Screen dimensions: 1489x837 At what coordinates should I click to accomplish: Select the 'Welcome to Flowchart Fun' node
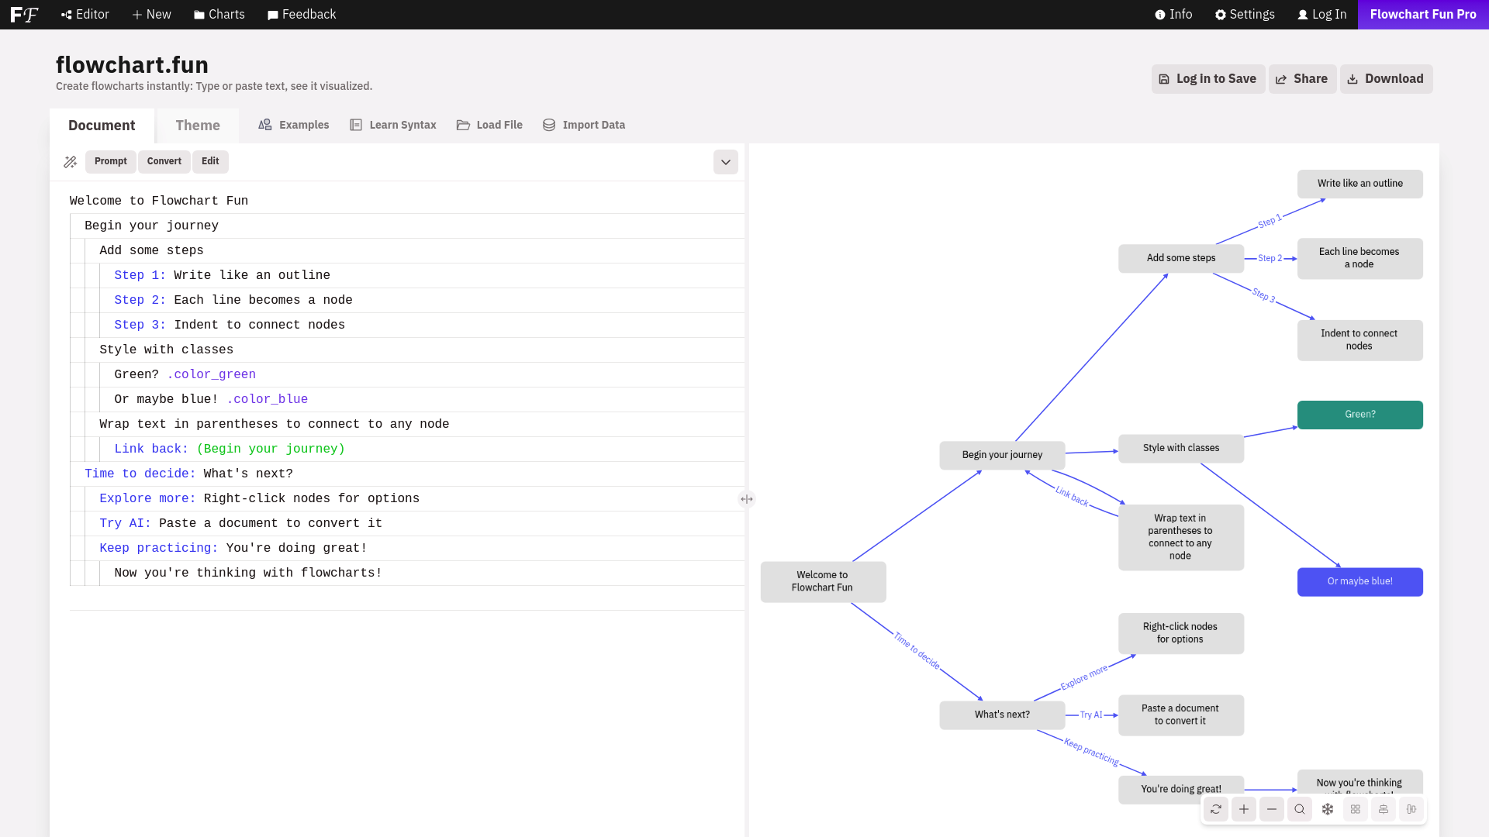pos(823,582)
